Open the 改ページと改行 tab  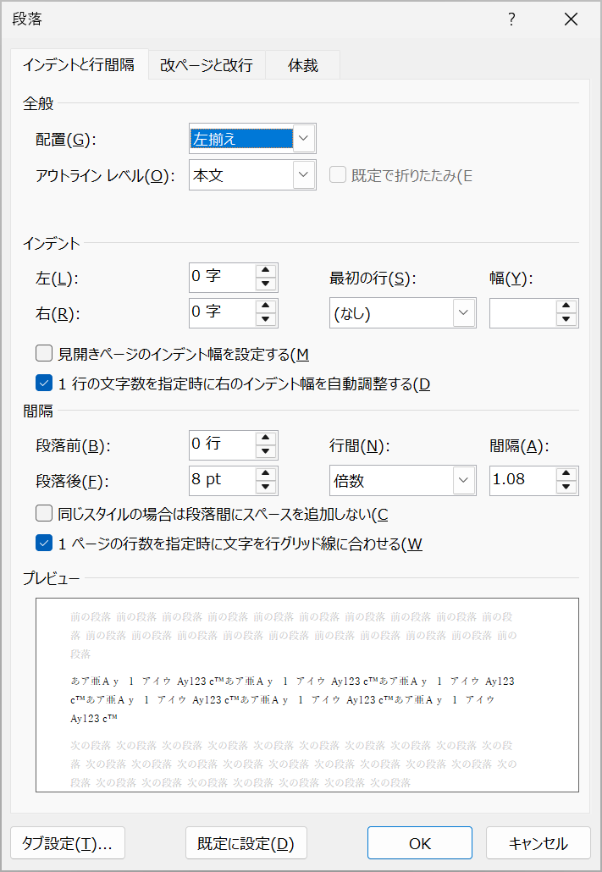click(207, 65)
